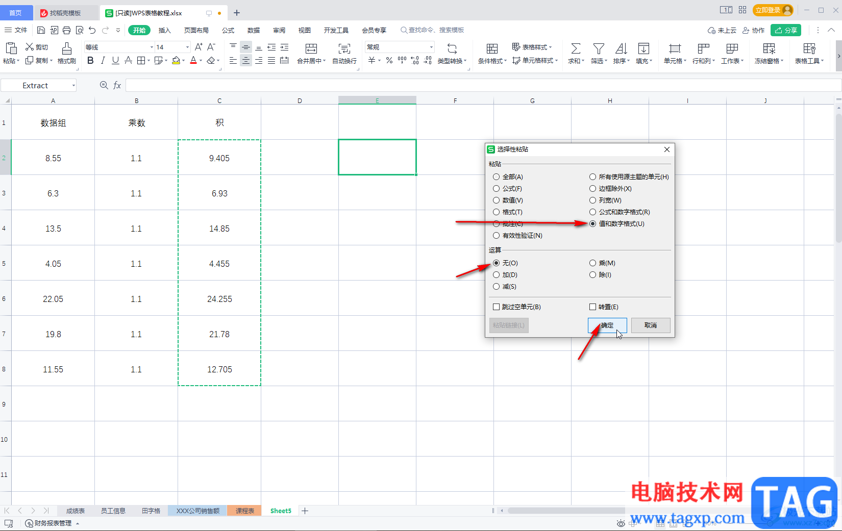This screenshot has width=842, height=531.
Task: Toggle Bold formatting
Action: [90, 61]
